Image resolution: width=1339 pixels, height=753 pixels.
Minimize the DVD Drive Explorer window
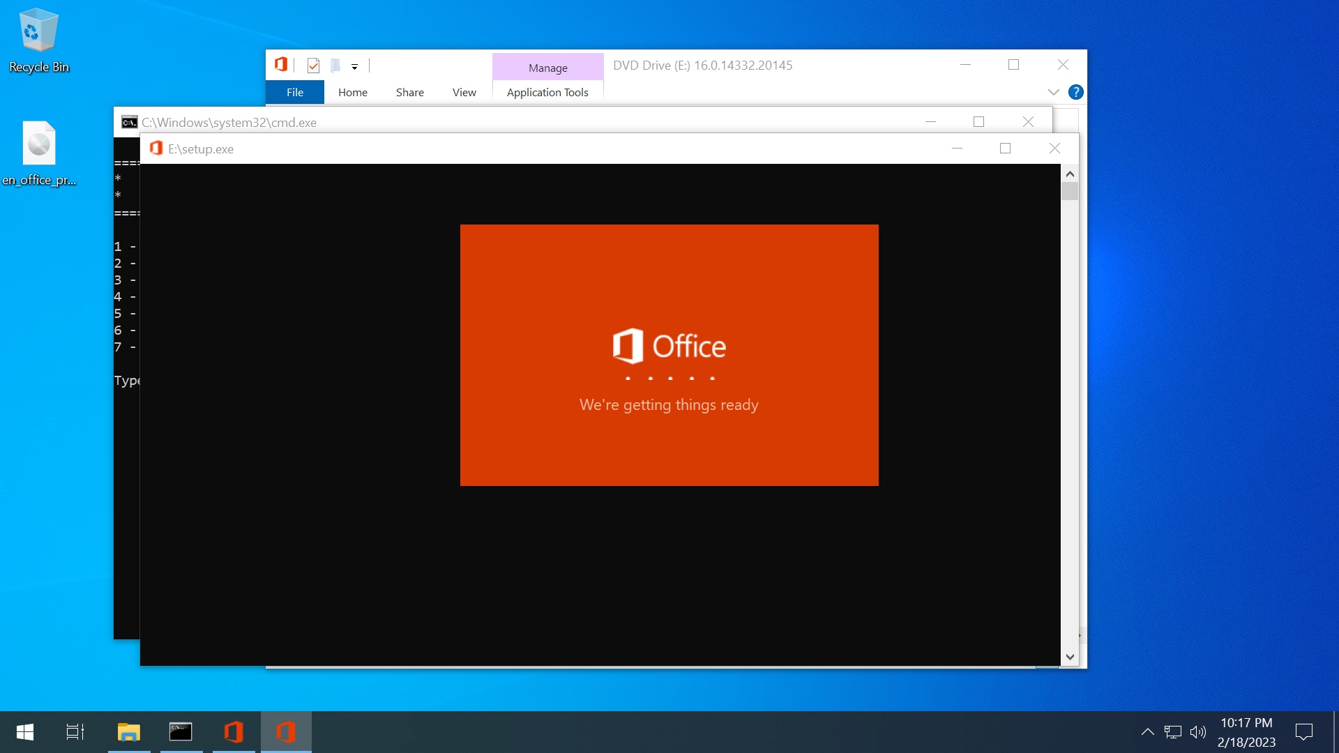(965, 65)
